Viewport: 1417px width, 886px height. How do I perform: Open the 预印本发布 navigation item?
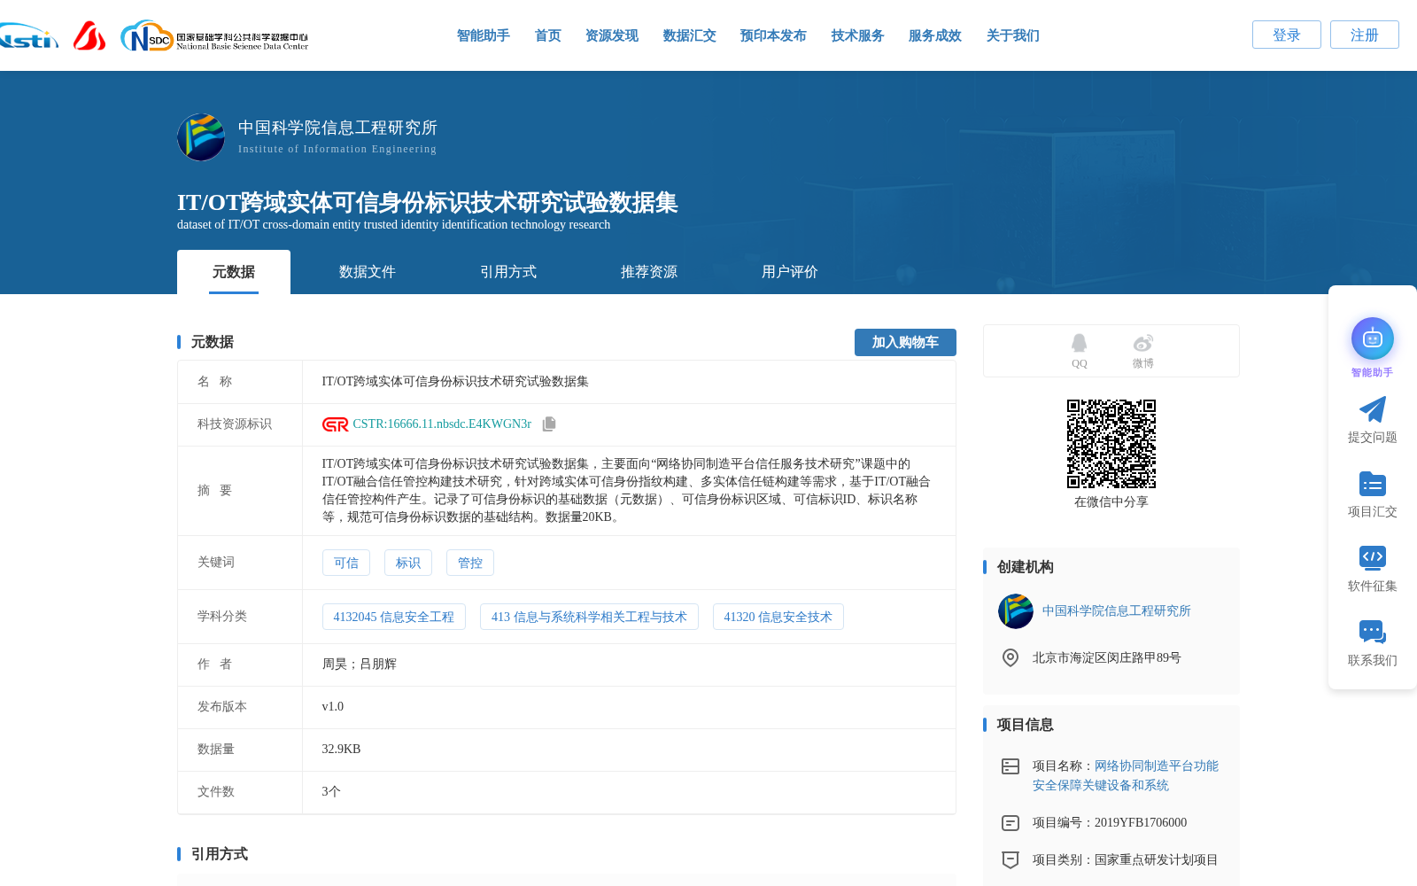773,35
